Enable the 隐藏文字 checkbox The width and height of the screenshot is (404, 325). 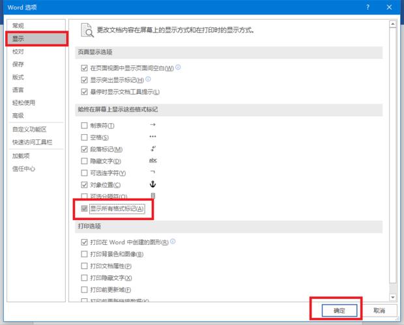click(83, 161)
